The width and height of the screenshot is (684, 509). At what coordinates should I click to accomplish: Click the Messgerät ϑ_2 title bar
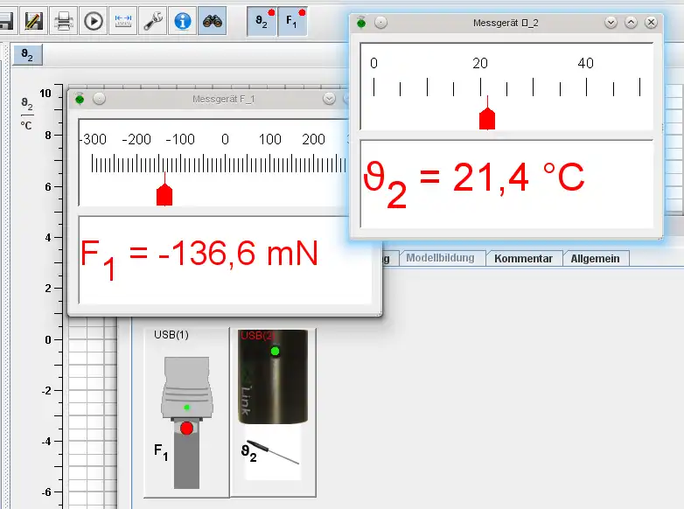(x=506, y=23)
